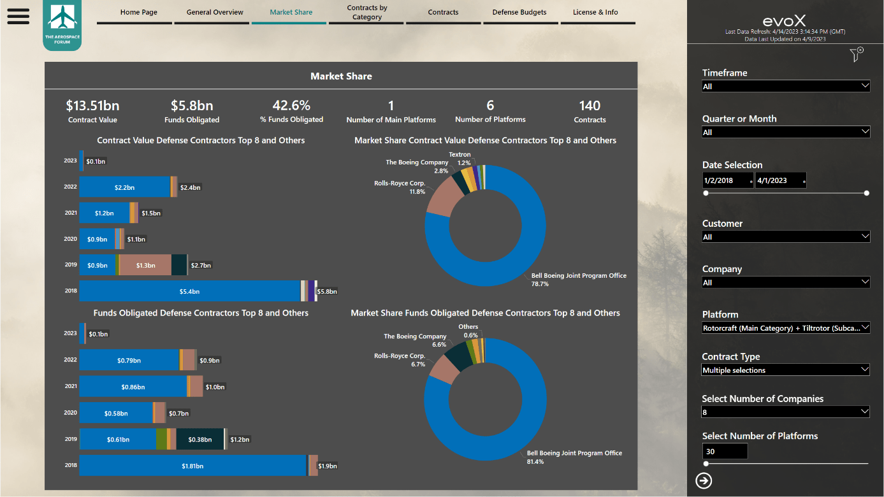Select the Market Share tab
884x497 pixels.
tap(291, 12)
